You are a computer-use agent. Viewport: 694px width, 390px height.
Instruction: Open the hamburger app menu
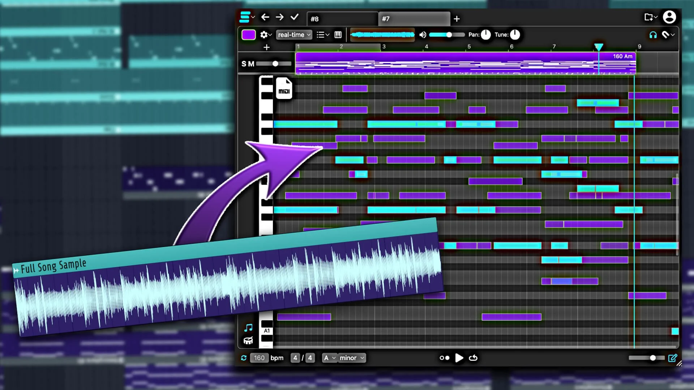[245, 17]
